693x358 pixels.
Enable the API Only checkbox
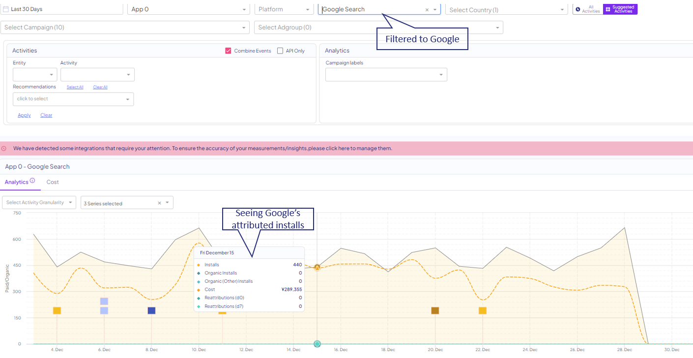tap(280, 51)
